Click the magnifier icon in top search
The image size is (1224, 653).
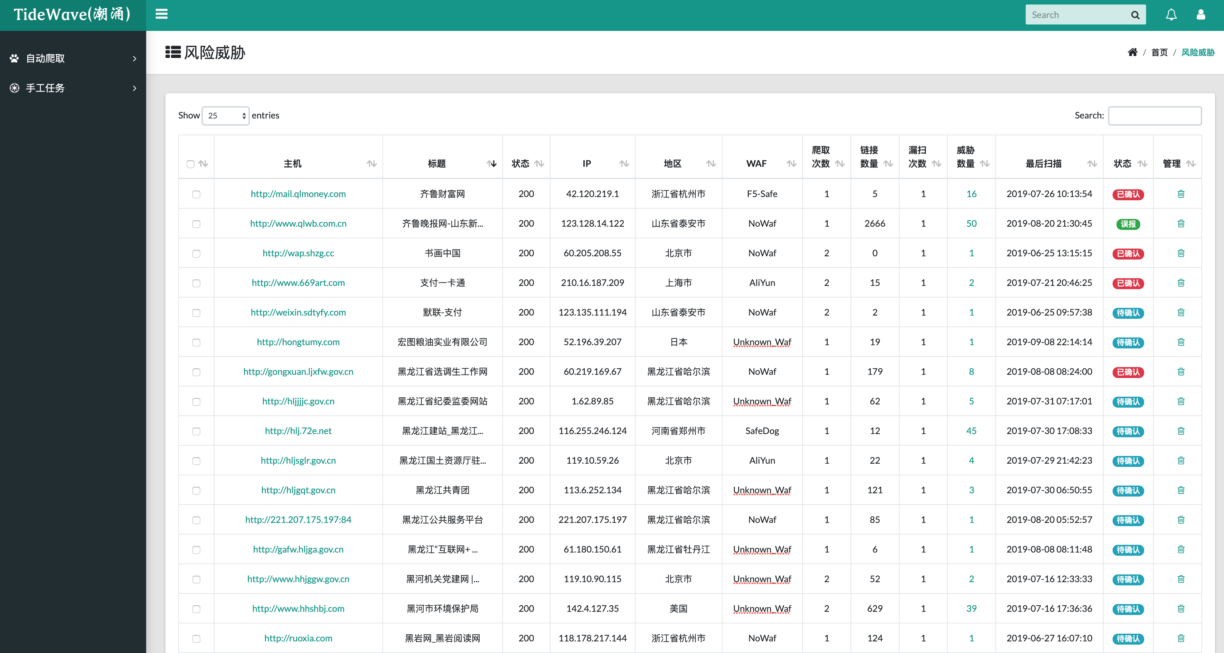[1135, 15]
